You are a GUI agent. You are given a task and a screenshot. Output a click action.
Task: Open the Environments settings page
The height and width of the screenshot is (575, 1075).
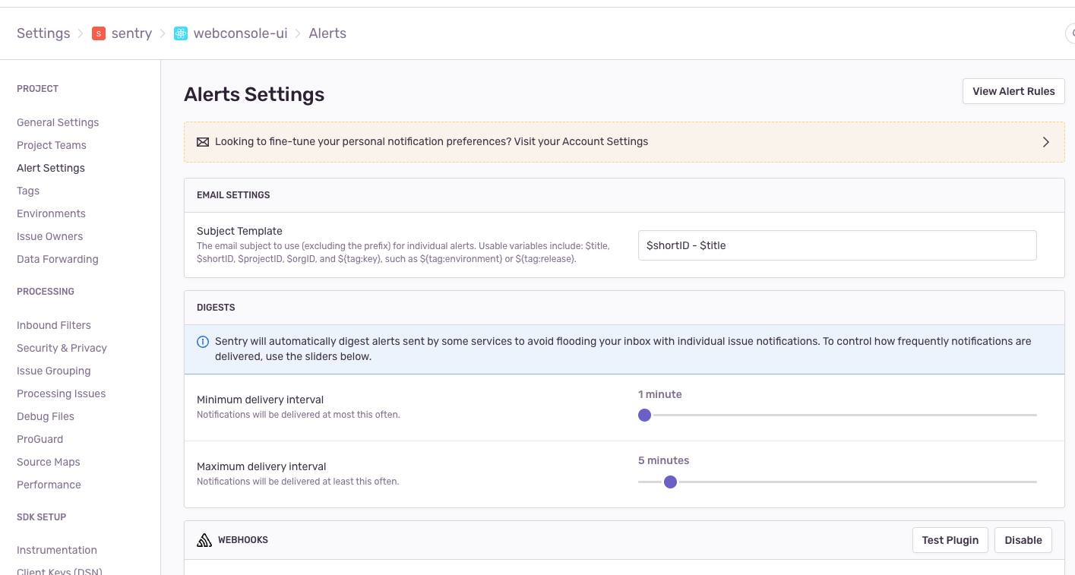[x=51, y=213]
